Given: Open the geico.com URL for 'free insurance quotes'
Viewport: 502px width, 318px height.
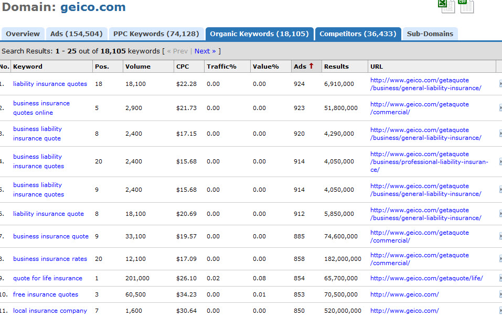Looking at the screenshot, I should point(404,294).
